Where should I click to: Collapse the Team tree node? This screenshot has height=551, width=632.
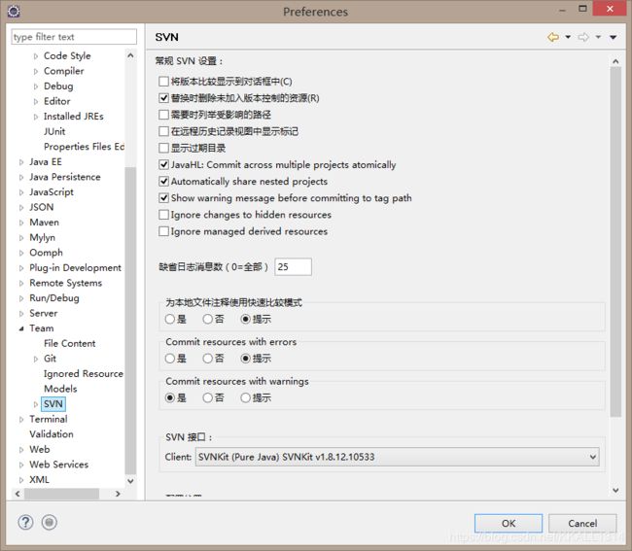21,328
